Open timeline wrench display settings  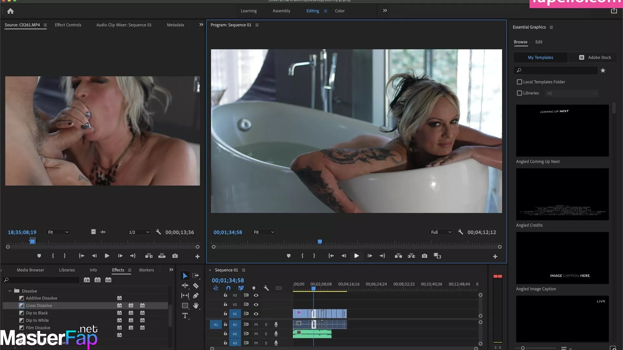point(266,288)
